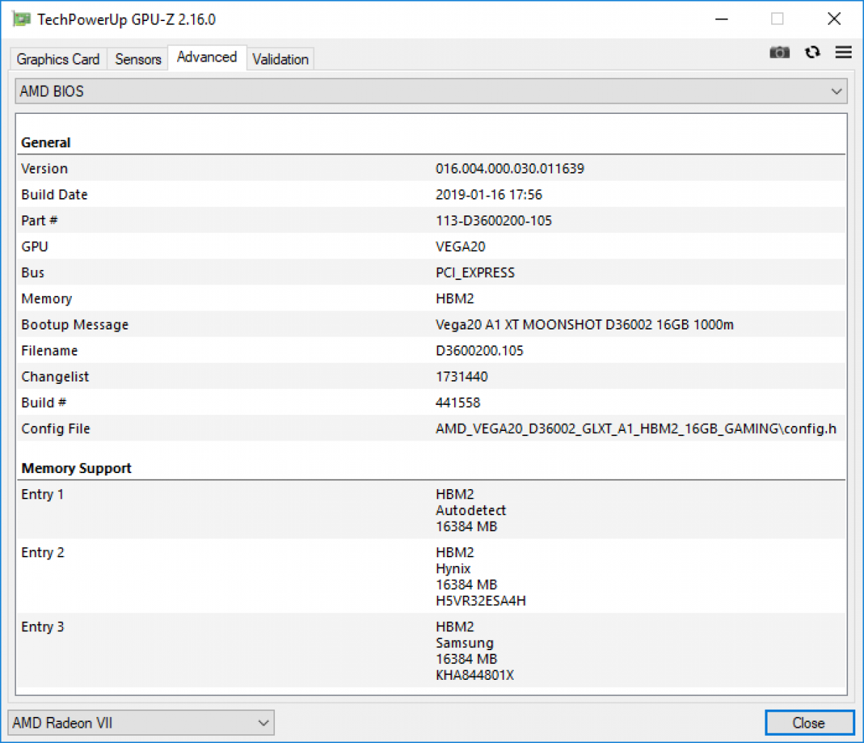Click the Memory Support section header
The height and width of the screenshot is (743, 864).
coord(76,468)
